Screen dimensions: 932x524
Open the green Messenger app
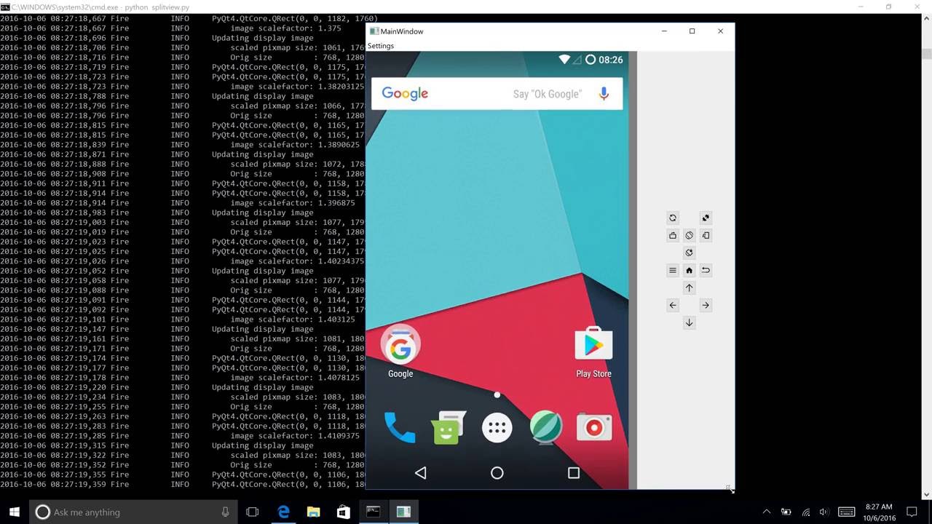click(x=448, y=428)
